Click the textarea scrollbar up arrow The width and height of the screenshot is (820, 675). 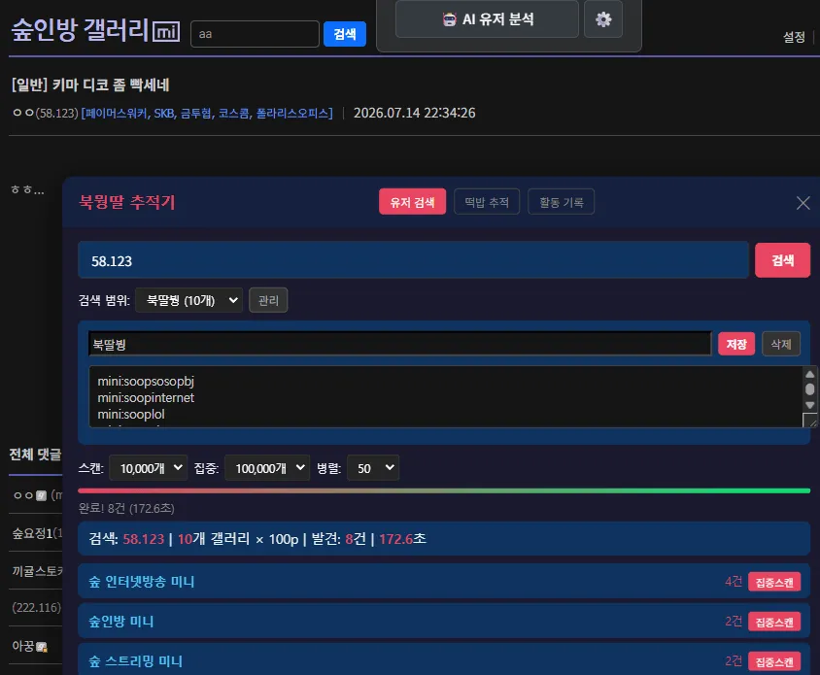(x=809, y=374)
